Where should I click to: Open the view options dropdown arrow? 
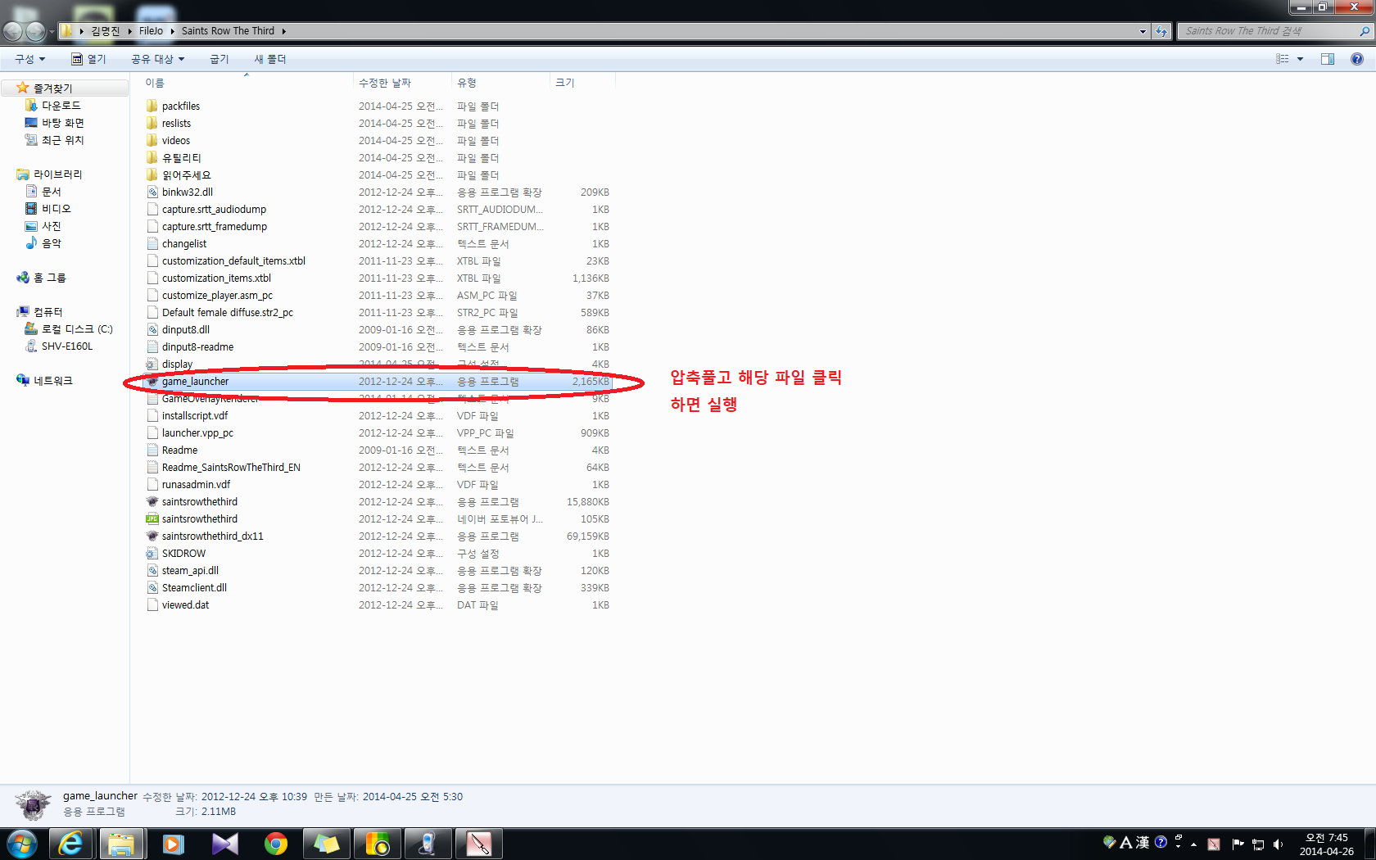point(1300,59)
